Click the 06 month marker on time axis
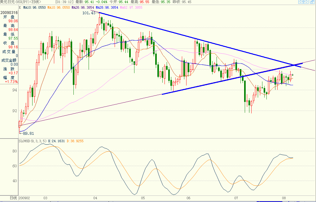316x202 pixels. tap(188, 198)
